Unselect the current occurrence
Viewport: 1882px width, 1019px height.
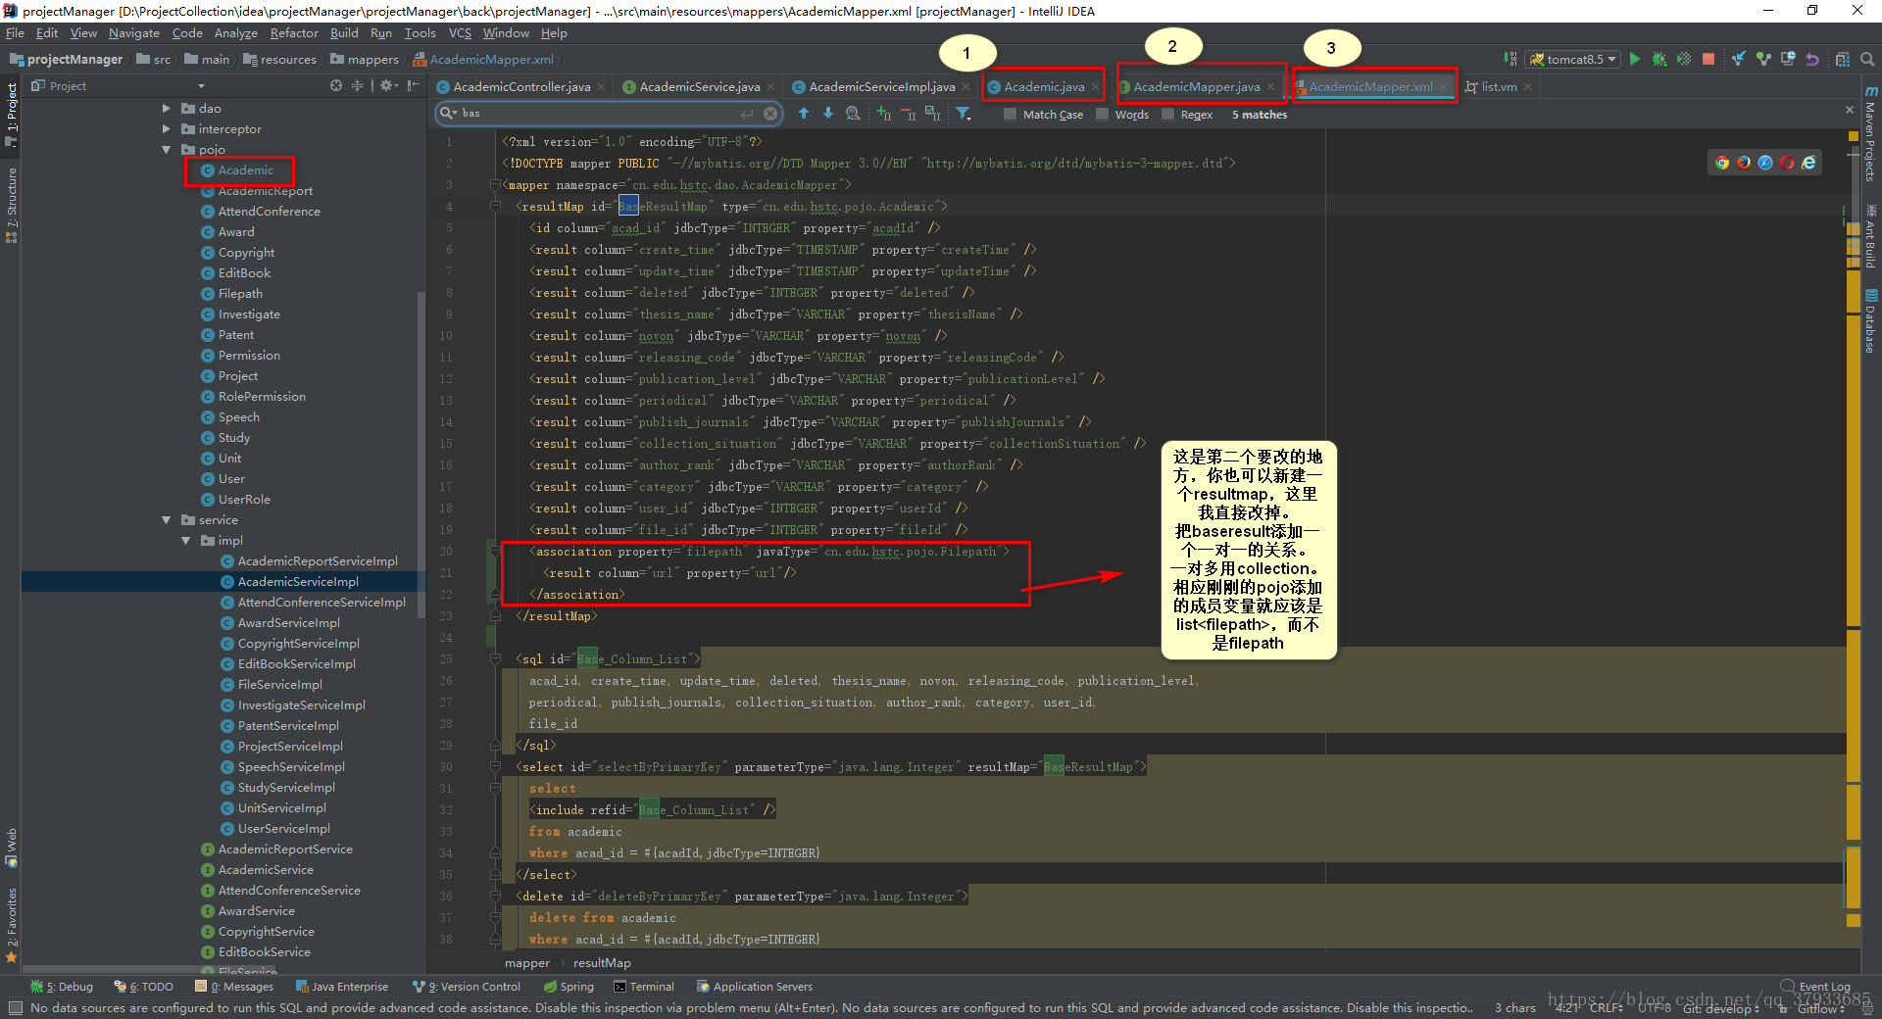coord(908,114)
